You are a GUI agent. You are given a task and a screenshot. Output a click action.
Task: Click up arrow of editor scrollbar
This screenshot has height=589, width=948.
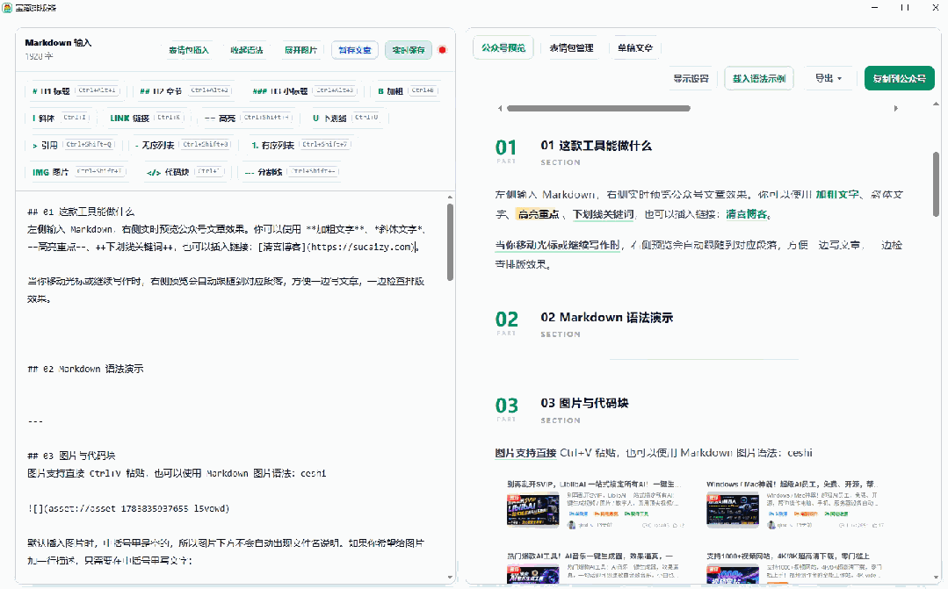click(x=451, y=197)
